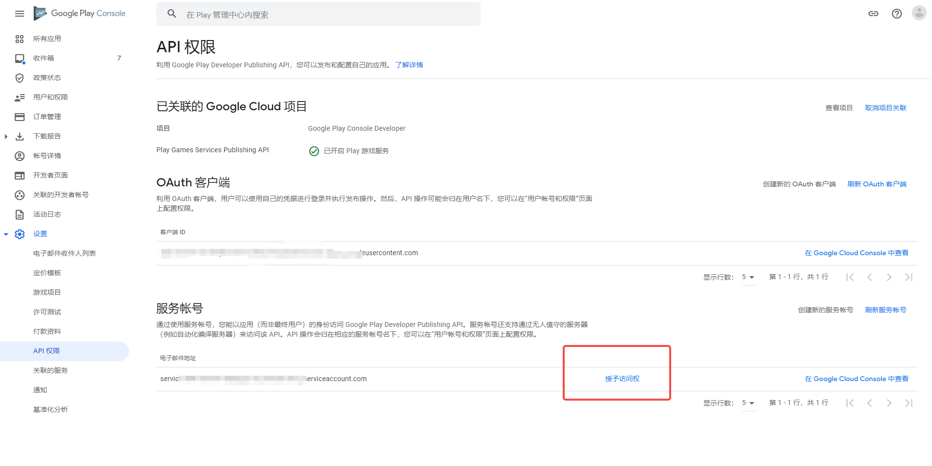Open 活动日志 in sidebar
This screenshot has width=932, height=466.
pos(47,215)
